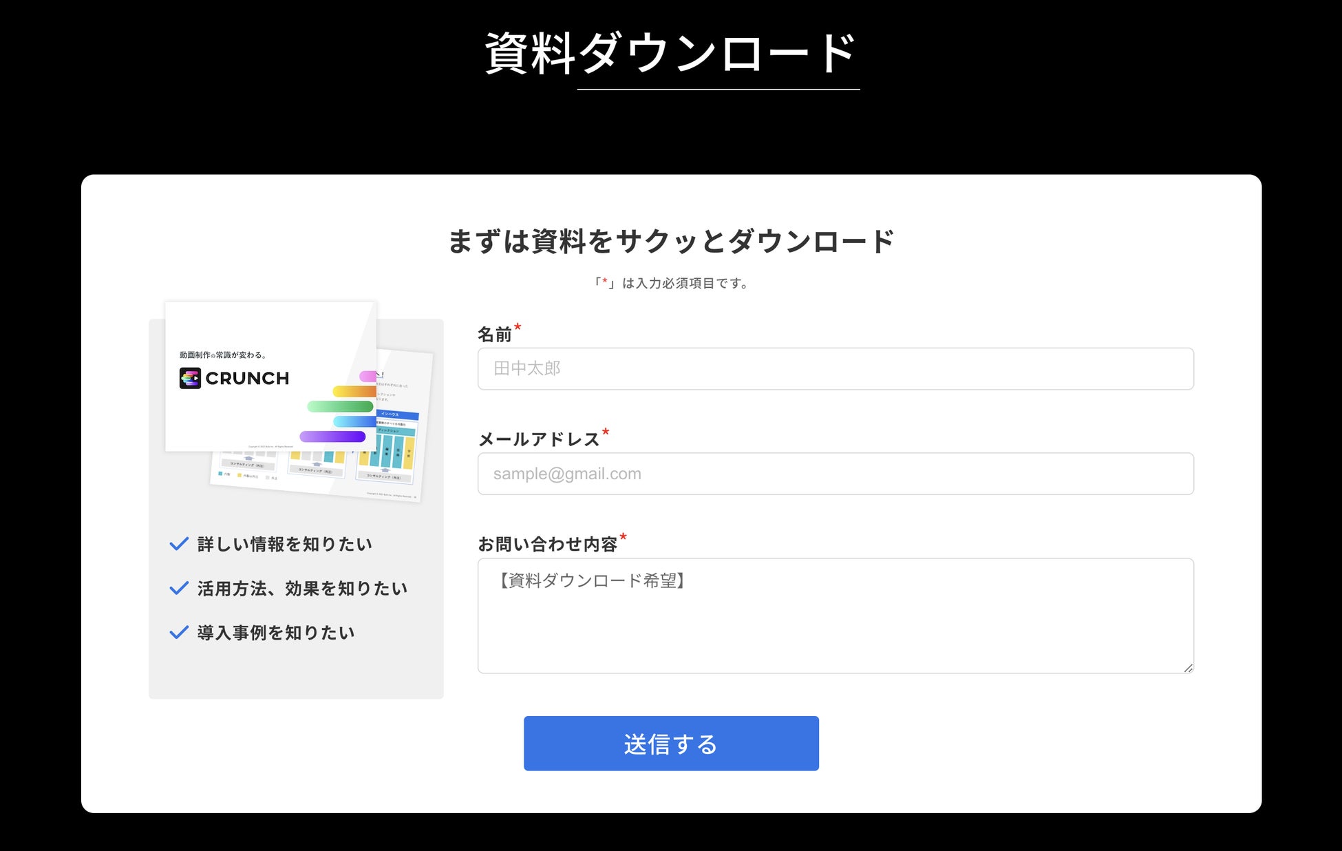
Task: Click the お問い合わせ内容 field label
Action: click(x=547, y=545)
